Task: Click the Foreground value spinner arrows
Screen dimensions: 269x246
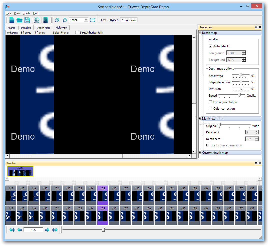Action: 244,53
